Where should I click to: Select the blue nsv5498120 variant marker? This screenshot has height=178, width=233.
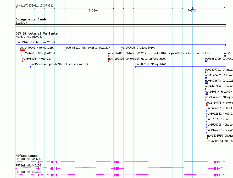65,50
